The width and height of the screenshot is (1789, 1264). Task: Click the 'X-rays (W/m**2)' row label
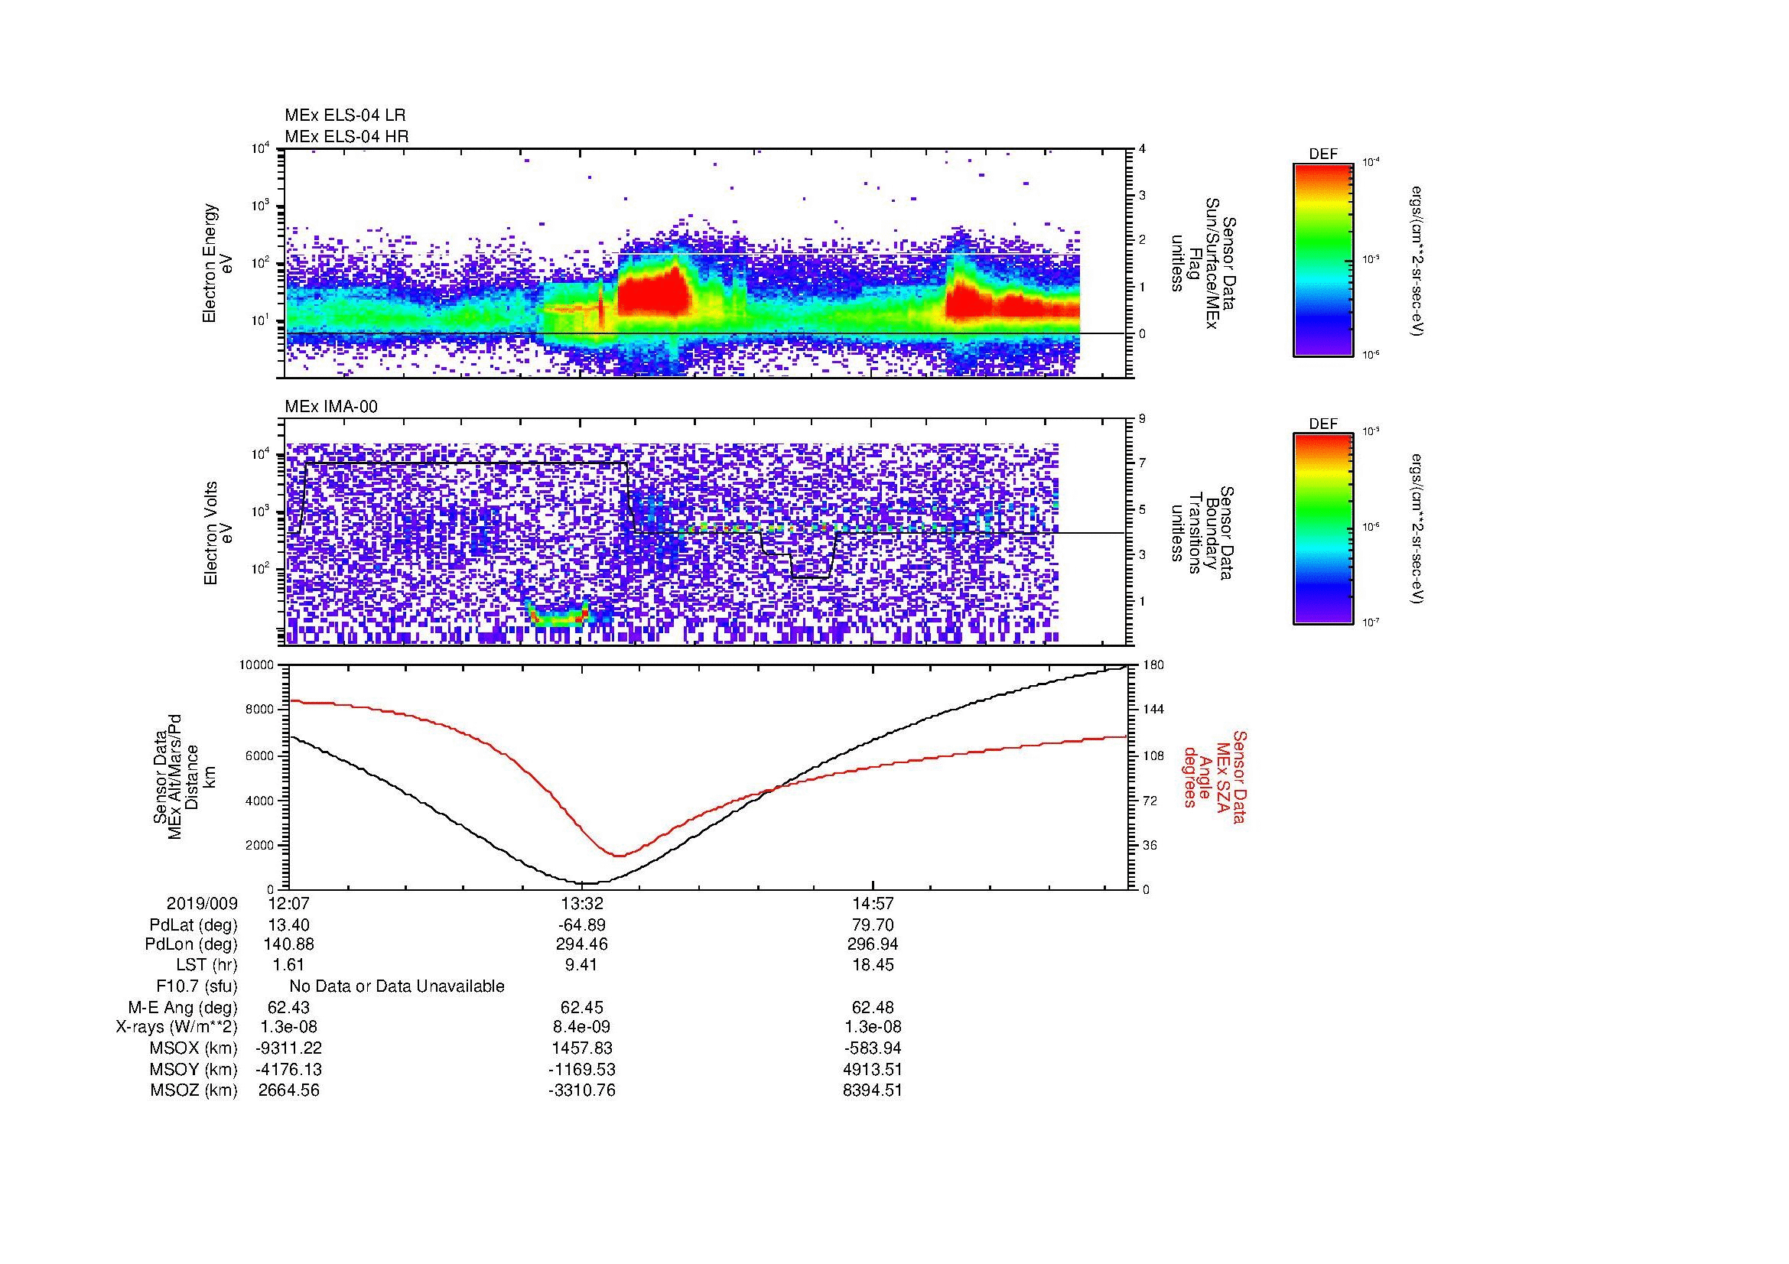(177, 1027)
